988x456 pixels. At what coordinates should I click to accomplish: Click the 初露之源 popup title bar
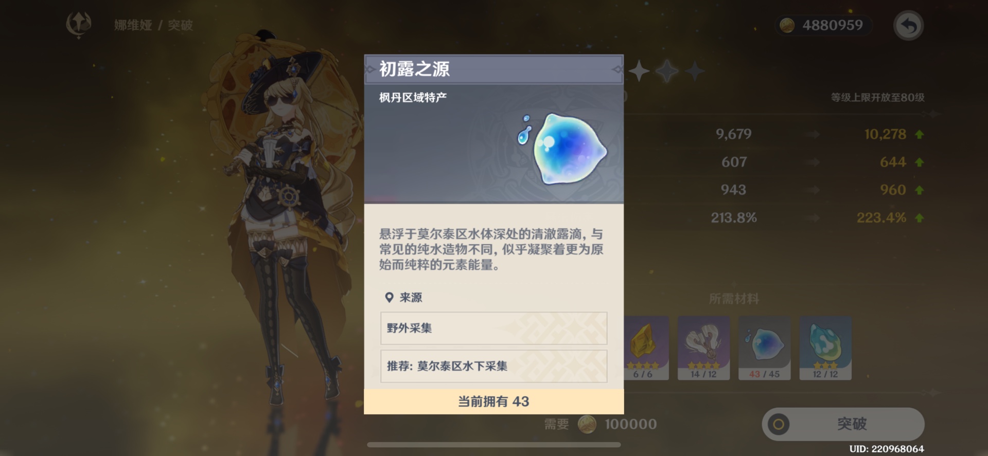[493, 69]
